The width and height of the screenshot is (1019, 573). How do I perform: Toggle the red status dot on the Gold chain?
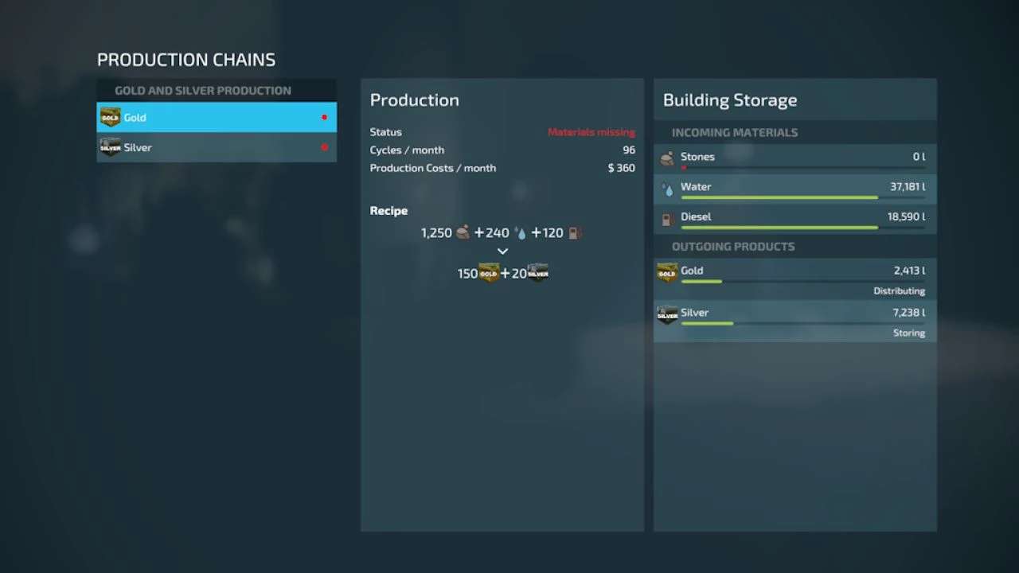tap(324, 118)
